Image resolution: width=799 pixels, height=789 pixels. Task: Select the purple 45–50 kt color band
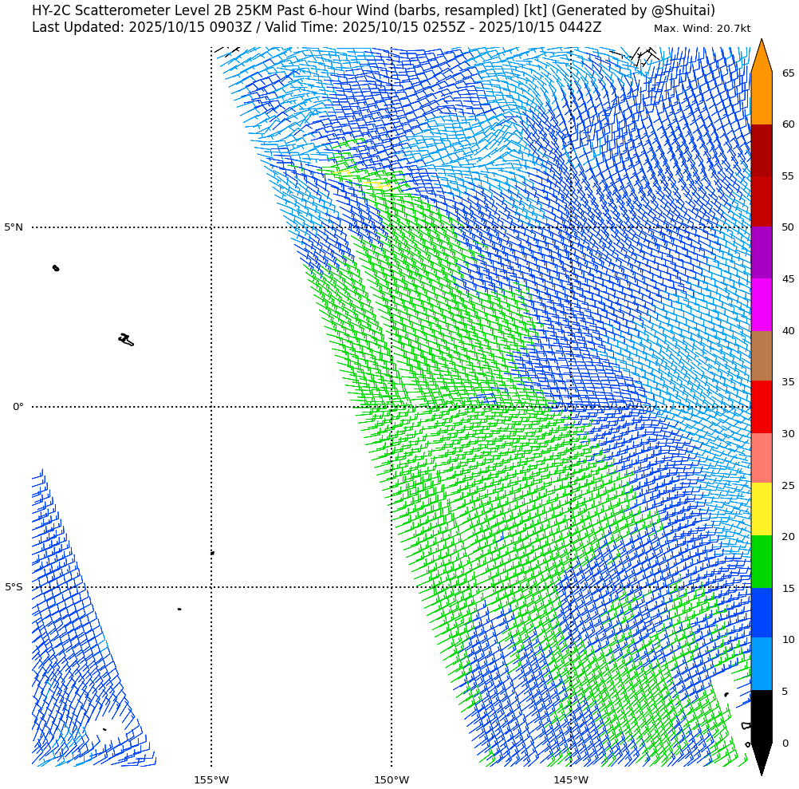(x=762, y=252)
